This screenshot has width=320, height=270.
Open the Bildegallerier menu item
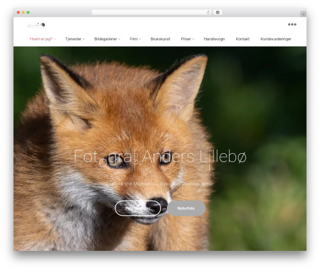[x=106, y=39]
